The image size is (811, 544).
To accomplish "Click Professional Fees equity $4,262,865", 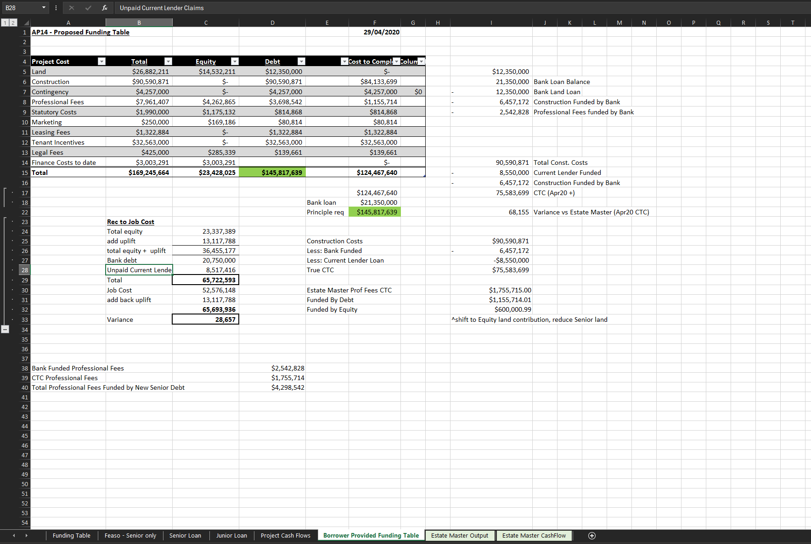I will 206,102.
